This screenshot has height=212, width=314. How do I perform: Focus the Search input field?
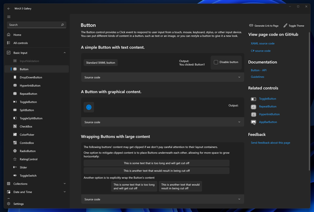coord(37,25)
